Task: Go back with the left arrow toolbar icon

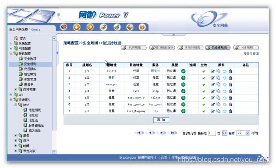Action: tap(77, 27)
